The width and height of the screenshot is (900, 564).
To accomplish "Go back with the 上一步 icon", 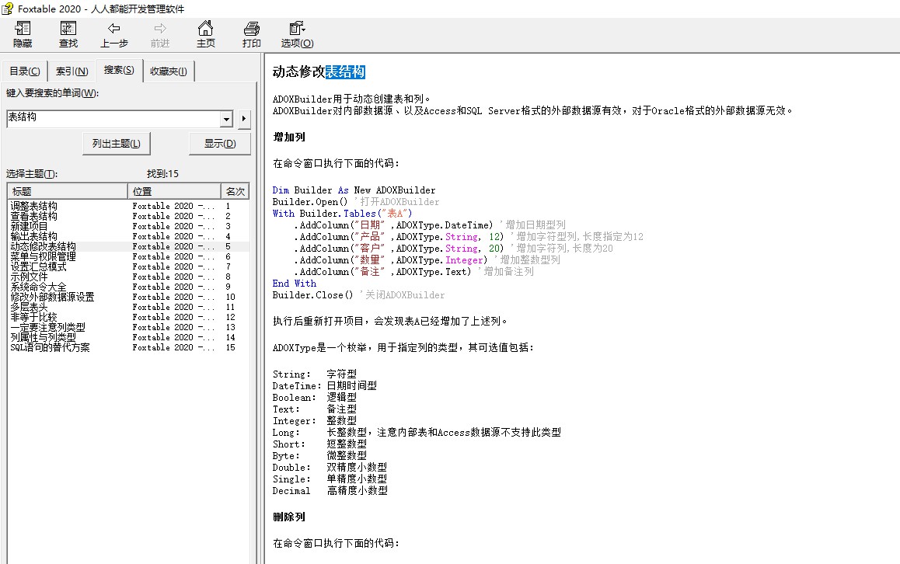I will tap(113, 34).
